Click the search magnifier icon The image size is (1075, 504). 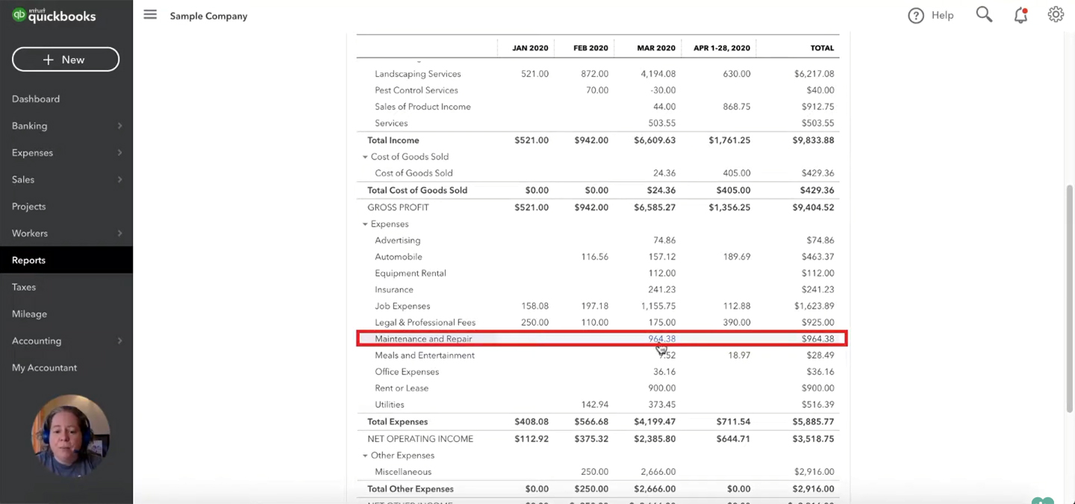tap(984, 15)
